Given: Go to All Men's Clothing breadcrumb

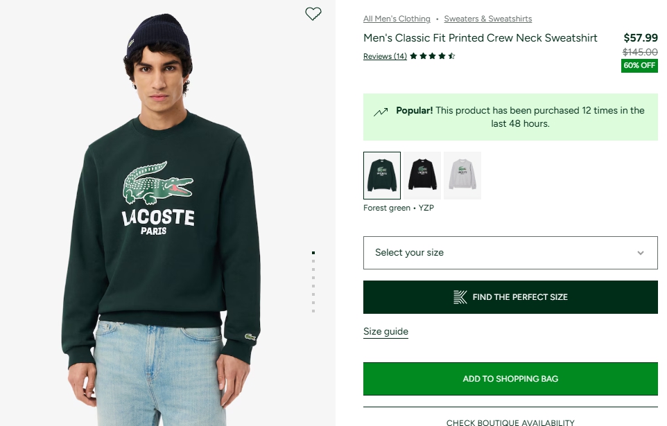Looking at the screenshot, I should (397, 19).
